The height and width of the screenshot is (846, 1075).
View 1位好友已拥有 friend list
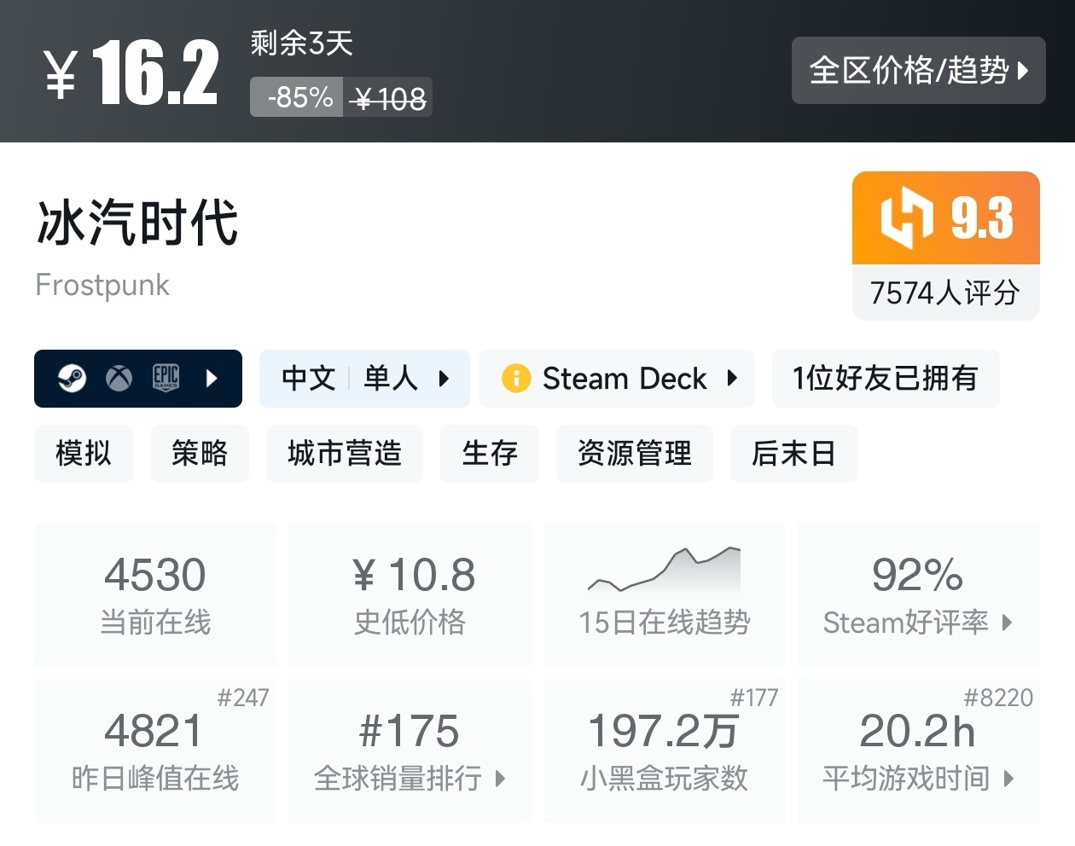(x=886, y=378)
